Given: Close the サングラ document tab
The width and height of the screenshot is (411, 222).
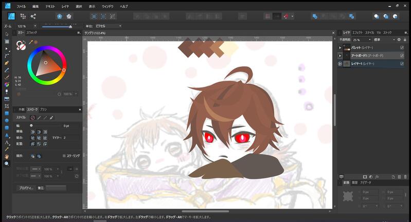Looking at the screenshot, I should pyautogui.click(x=333, y=33).
